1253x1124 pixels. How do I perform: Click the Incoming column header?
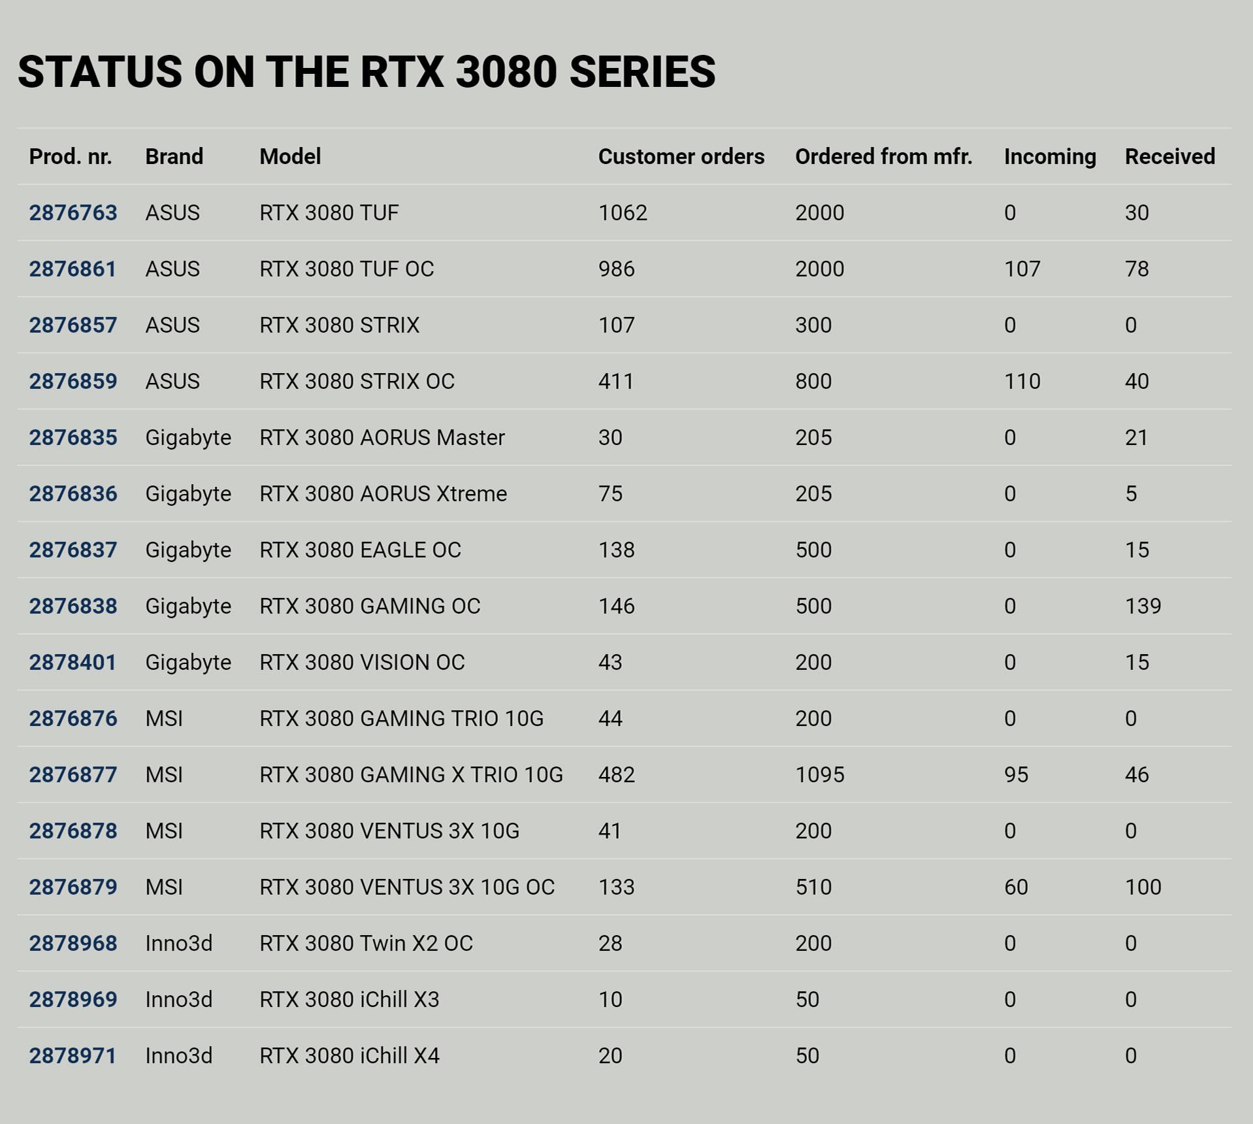coord(1049,157)
